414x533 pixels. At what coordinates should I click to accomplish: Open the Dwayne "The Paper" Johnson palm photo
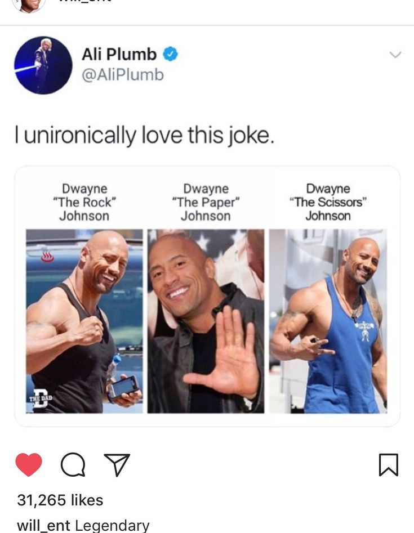pos(206,321)
